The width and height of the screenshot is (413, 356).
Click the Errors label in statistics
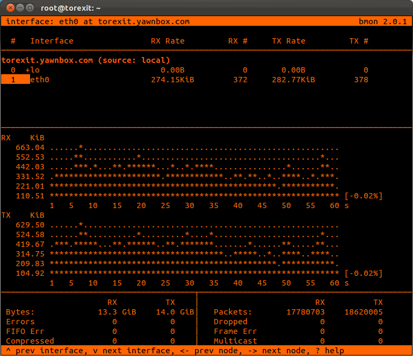coord(20,322)
